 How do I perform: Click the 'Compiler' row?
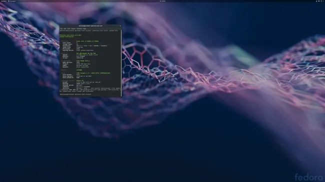pyautogui.click(x=76, y=87)
